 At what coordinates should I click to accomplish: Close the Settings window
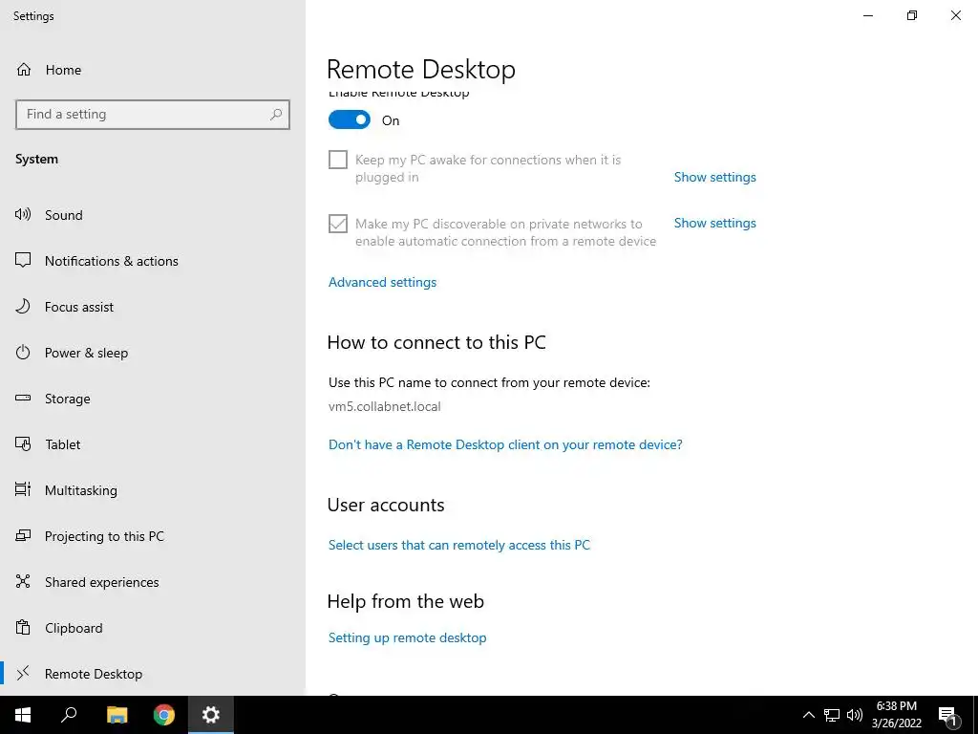[955, 15]
